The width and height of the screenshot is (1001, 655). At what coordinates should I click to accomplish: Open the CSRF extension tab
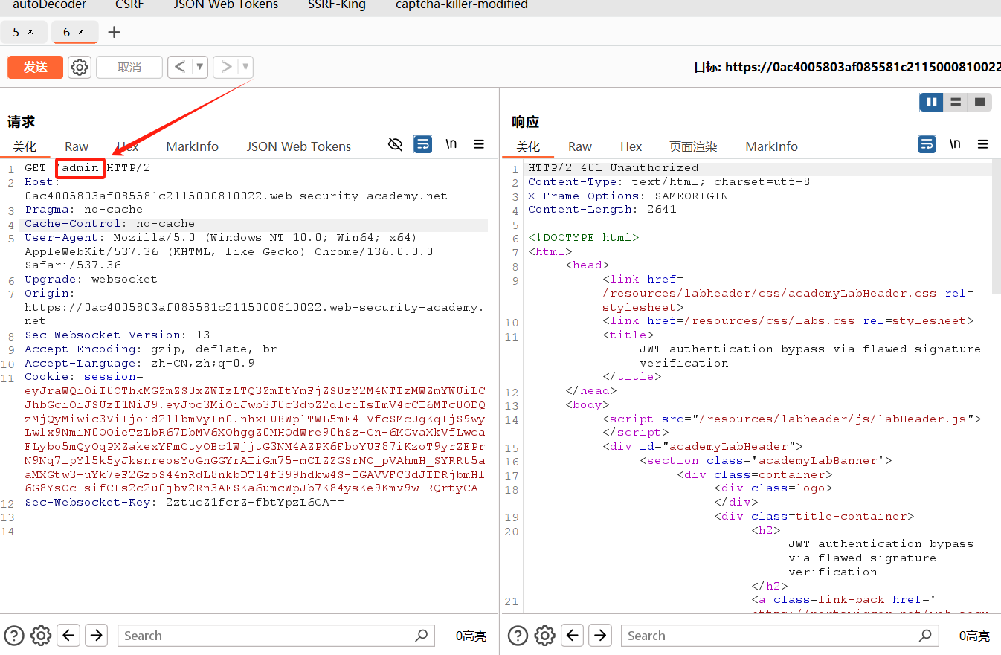pyautogui.click(x=129, y=5)
